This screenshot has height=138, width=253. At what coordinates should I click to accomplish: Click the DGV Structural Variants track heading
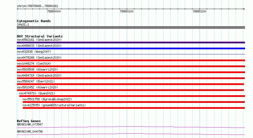point(40,36)
